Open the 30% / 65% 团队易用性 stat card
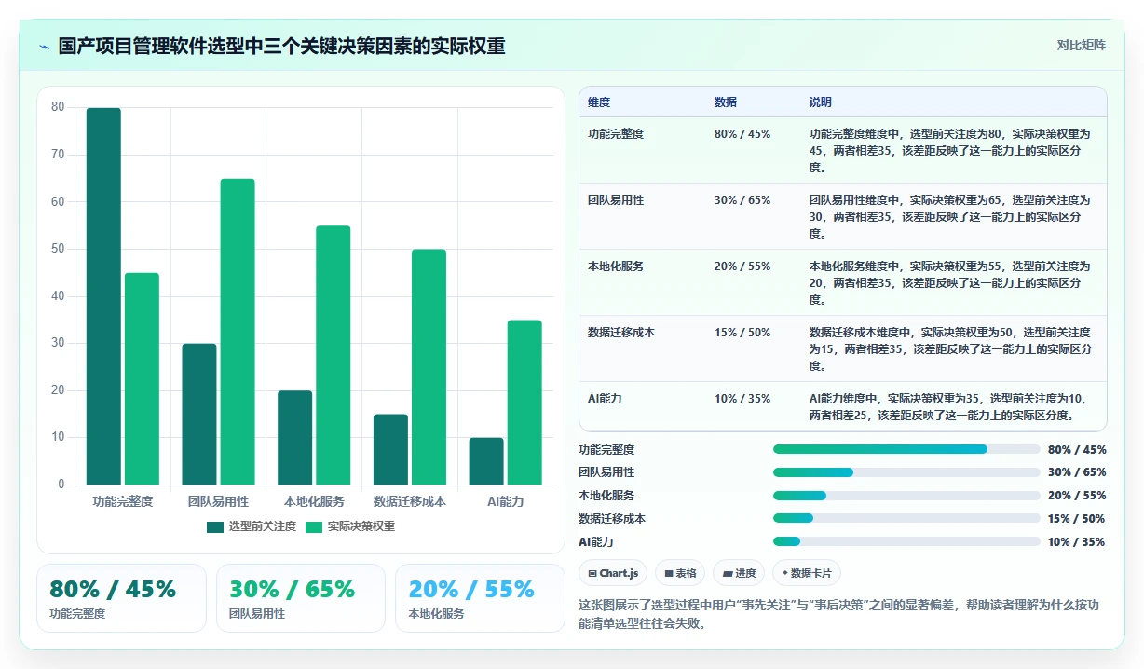 click(x=301, y=598)
